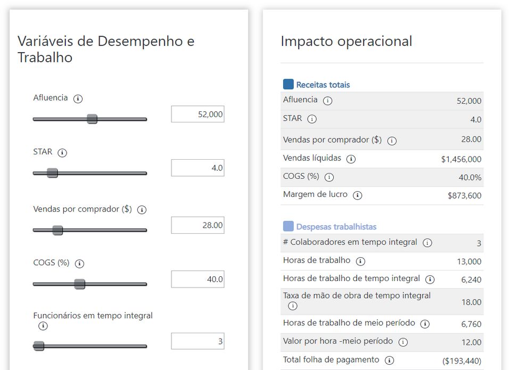Viewport: 511px width, 370px height.
Task: Open info icon beside Margem de lucro
Action: pyautogui.click(x=358, y=195)
